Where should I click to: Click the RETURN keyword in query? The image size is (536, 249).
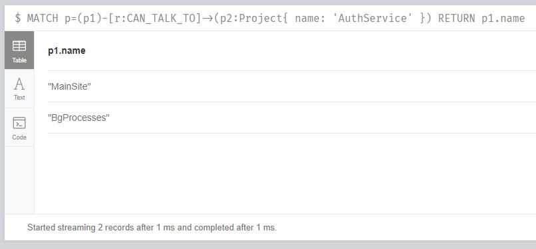coord(456,18)
